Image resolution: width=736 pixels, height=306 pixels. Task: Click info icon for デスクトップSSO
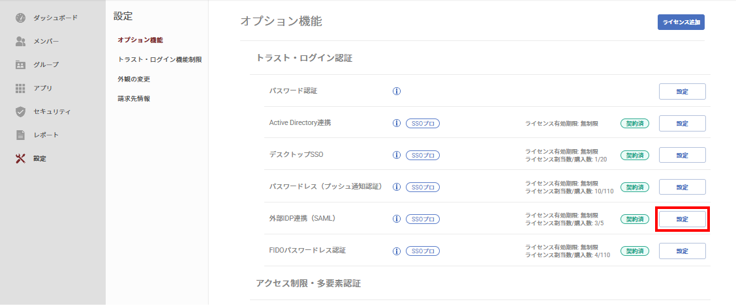click(x=396, y=155)
